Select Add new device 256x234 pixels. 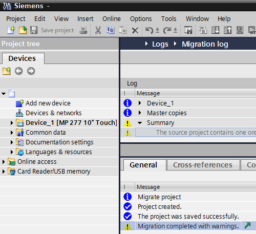(x=48, y=103)
